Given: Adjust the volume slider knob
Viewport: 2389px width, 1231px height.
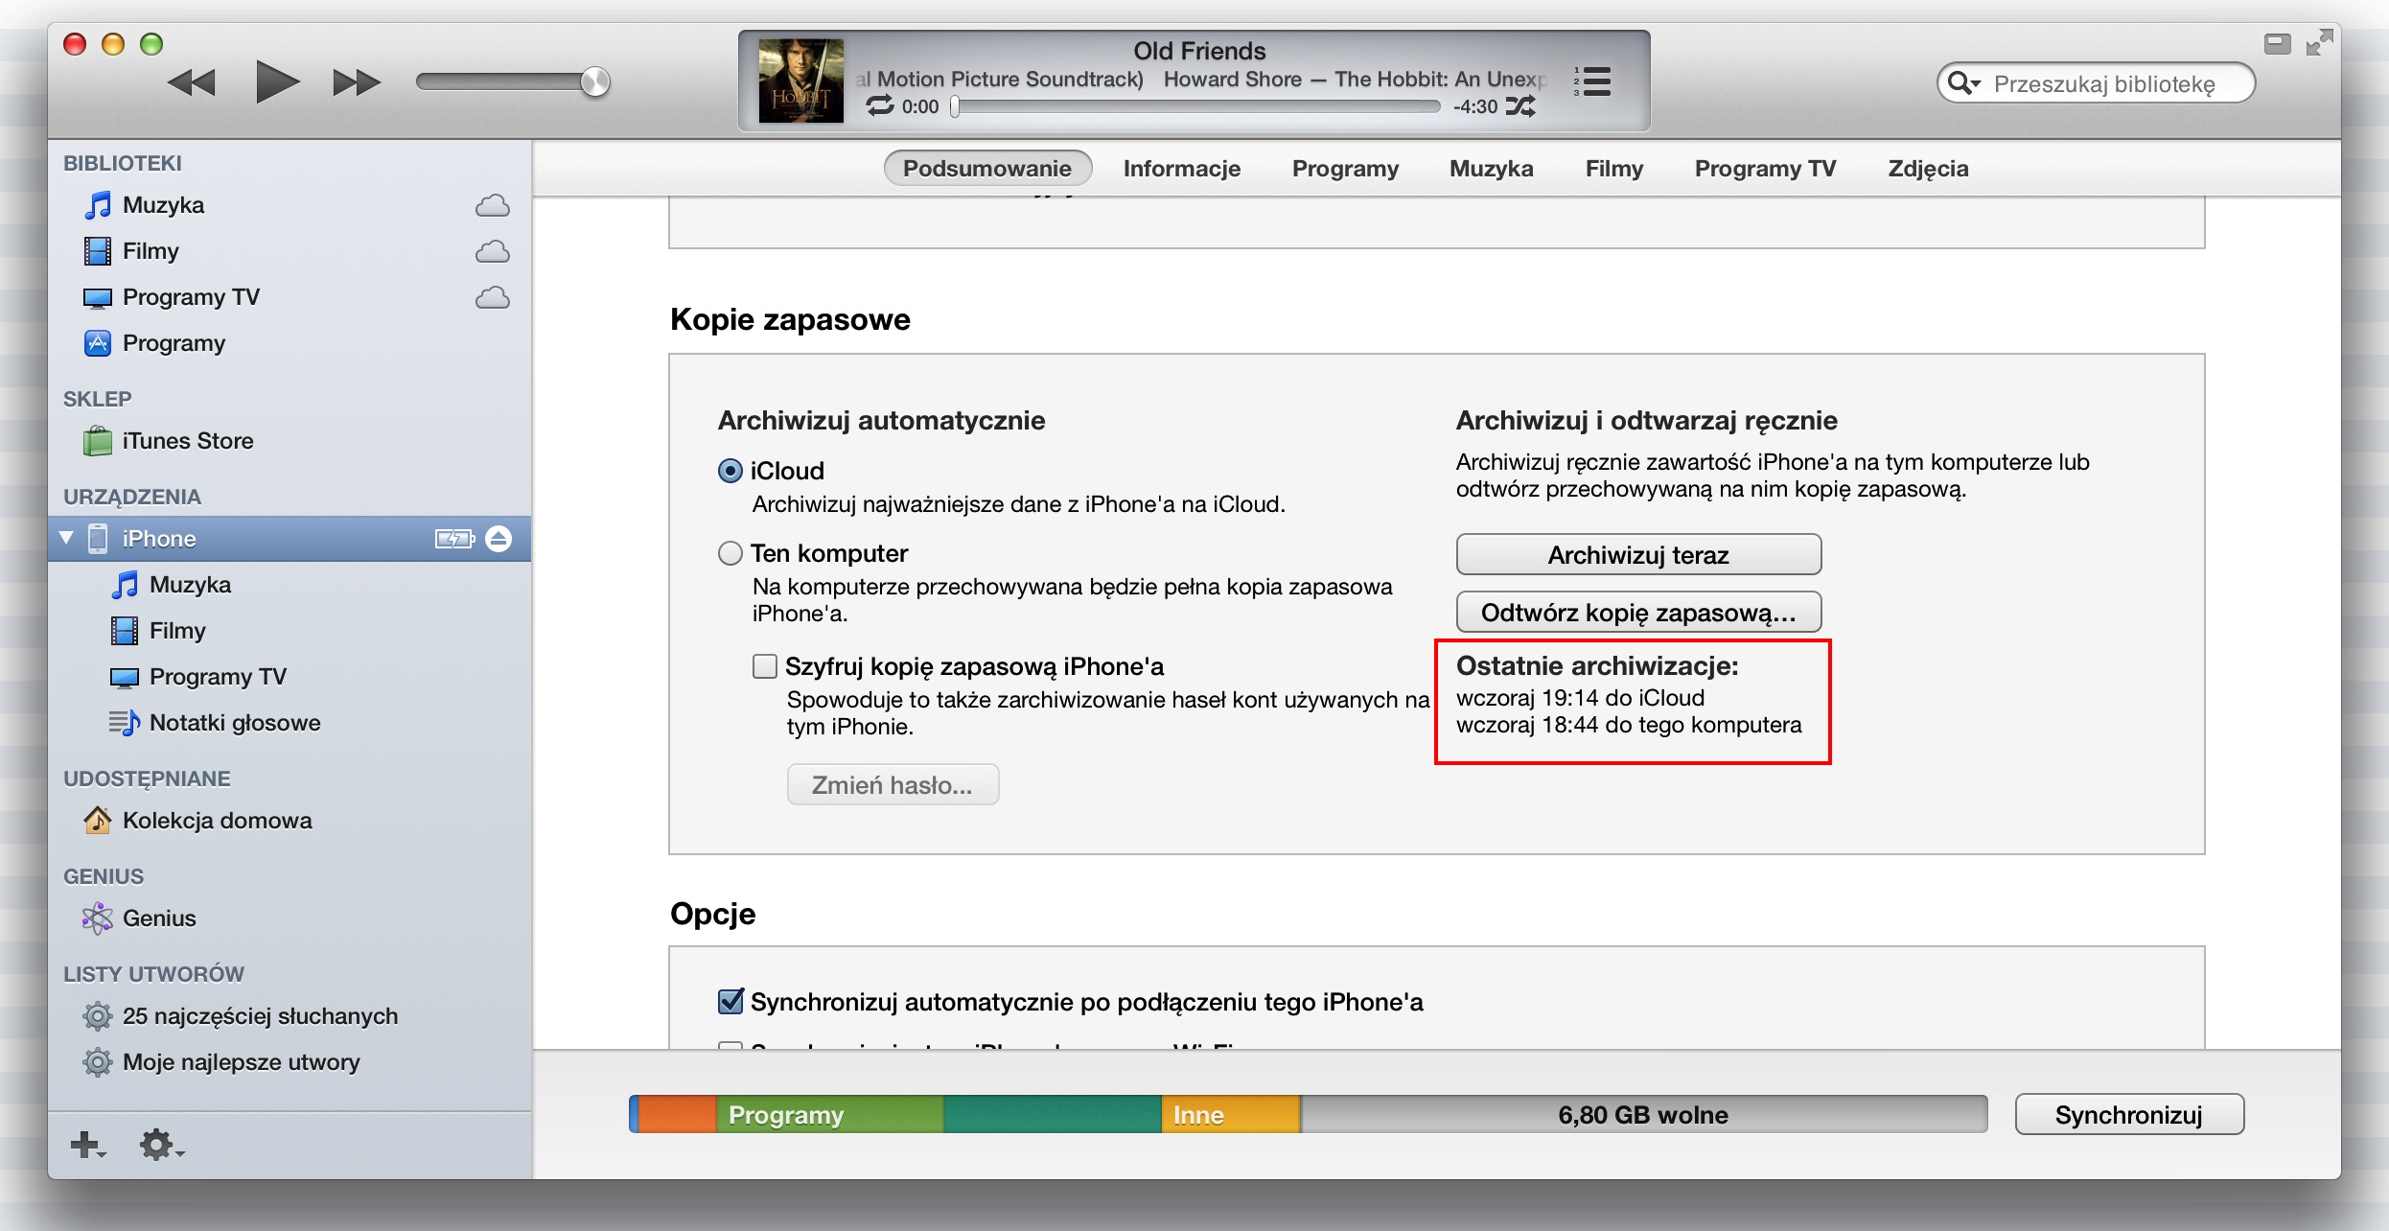Looking at the screenshot, I should click(594, 81).
